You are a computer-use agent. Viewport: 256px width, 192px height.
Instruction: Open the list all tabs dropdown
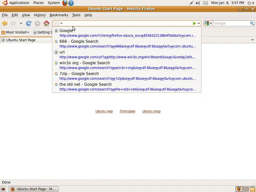252,40
